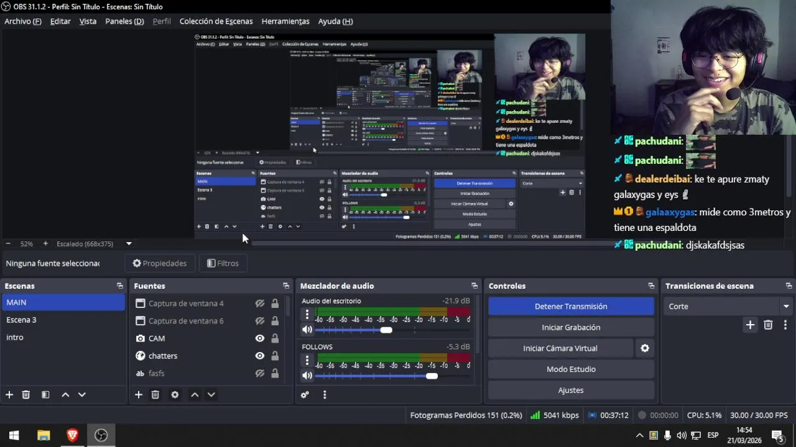Open Filtros button above panels
Viewport: 796px width, 447px height.
(223, 263)
